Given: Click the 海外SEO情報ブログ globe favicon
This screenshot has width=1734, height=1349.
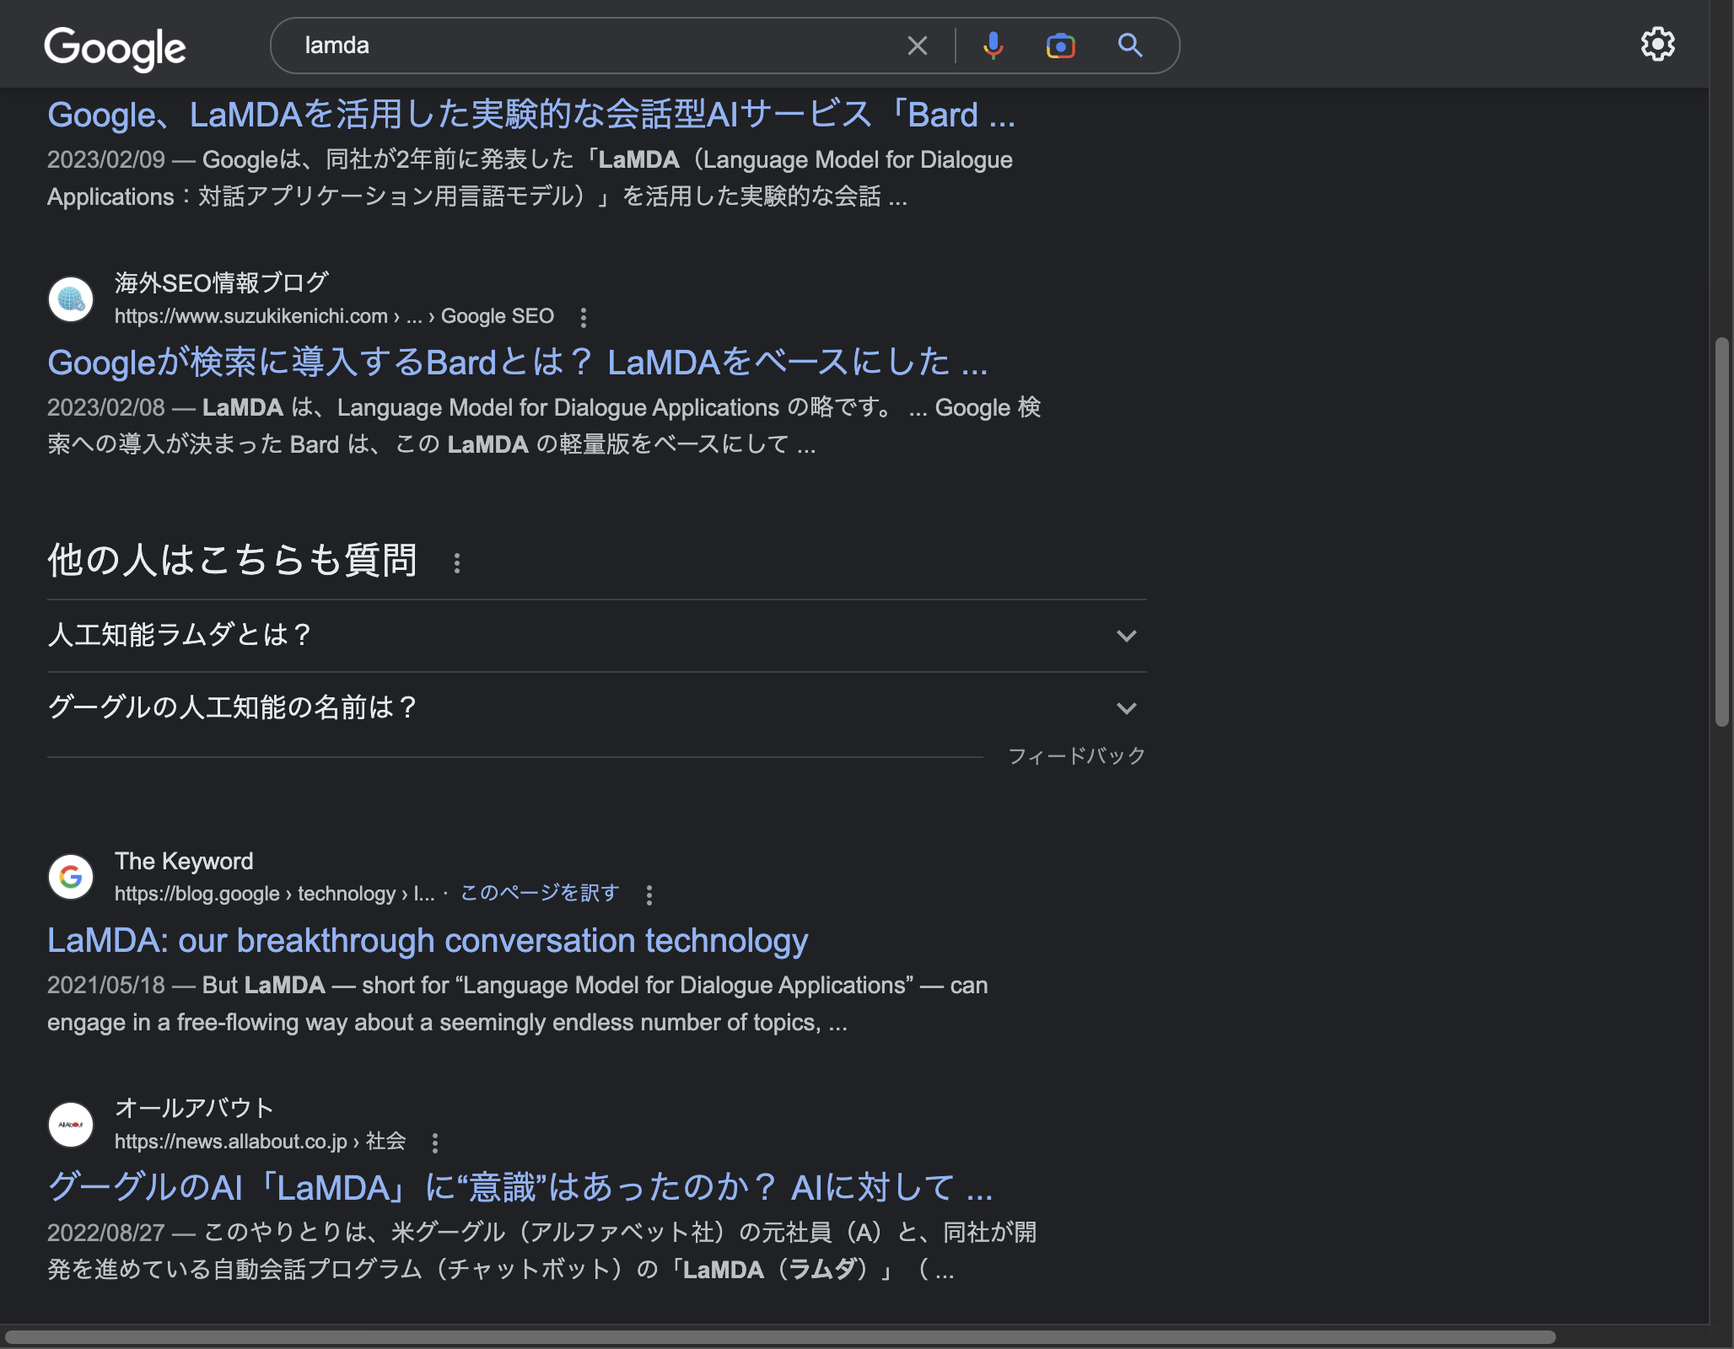Looking at the screenshot, I should [71, 299].
